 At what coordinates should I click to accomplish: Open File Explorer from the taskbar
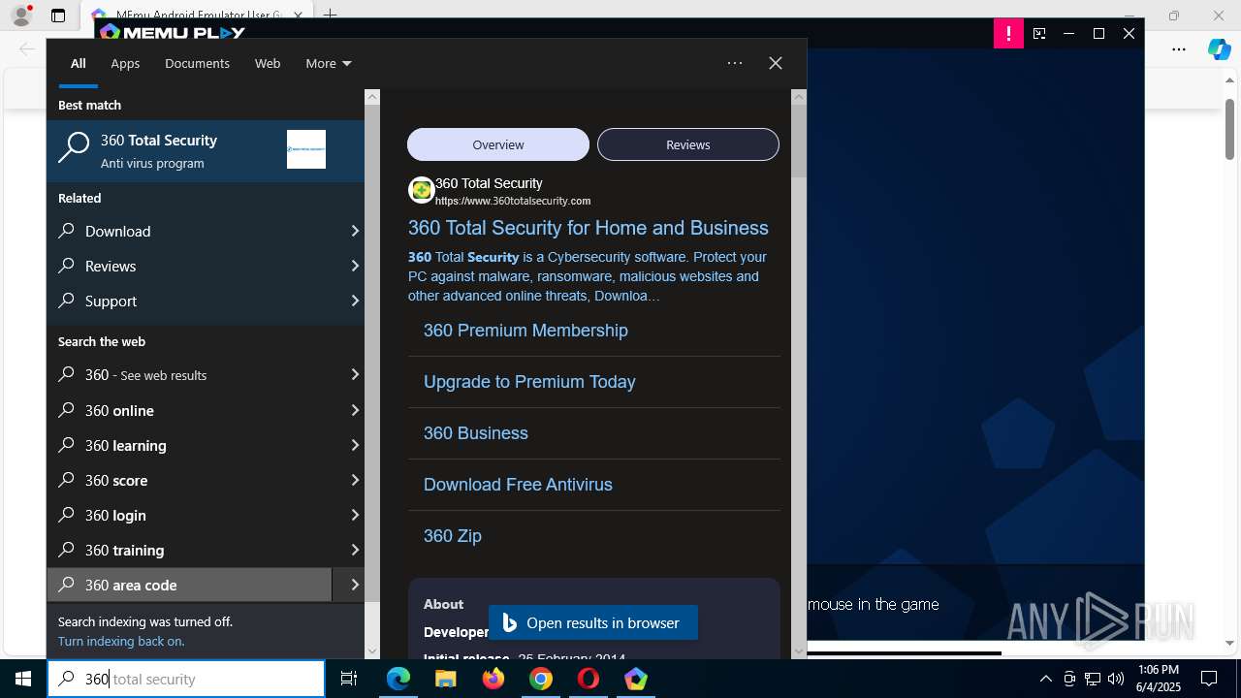[445, 679]
